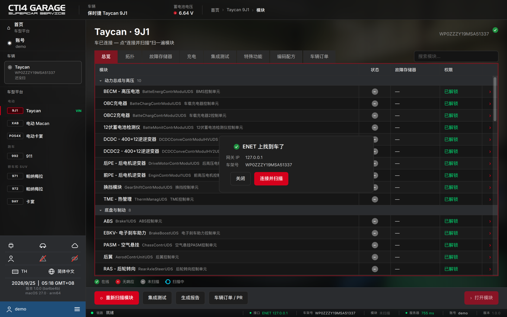
Task: Select PO54X 电动卡宴 platform
Action: pyautogui.click(x=43, y=136)
